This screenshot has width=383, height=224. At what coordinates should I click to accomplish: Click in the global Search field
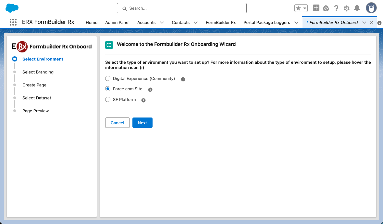click(x=182, y=8)
